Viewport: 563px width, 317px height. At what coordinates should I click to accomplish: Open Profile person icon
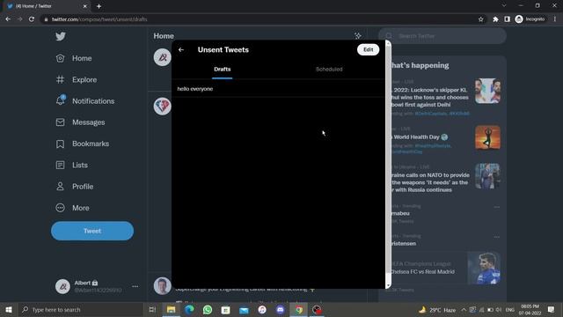pyautogui.click(x=60, y=186)
